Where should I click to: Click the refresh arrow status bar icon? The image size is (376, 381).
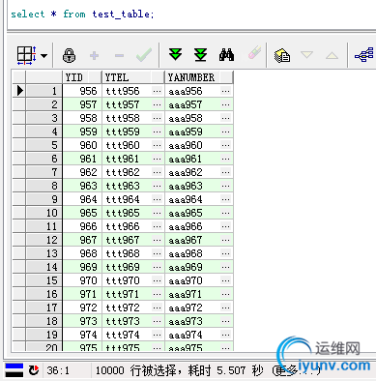pos(34,370)
